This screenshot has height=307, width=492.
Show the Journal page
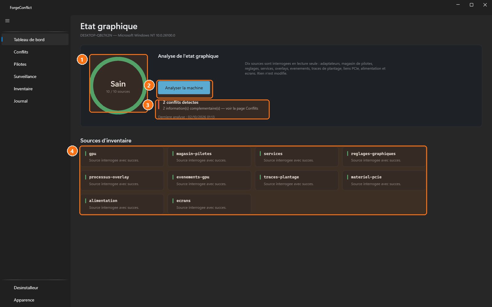pos(35,101)
